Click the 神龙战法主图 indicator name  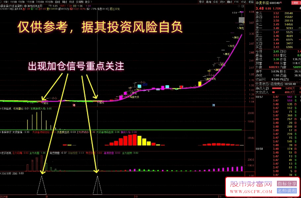point(35,6)
